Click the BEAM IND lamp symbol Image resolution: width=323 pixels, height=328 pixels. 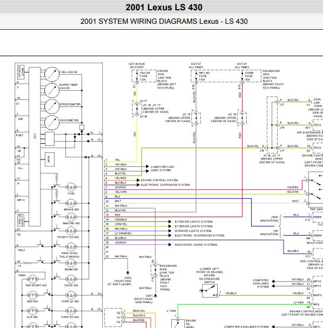71,263
